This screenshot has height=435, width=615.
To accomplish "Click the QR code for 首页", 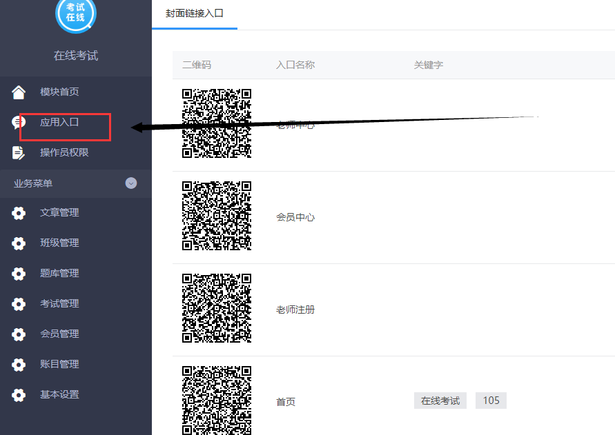I will [x=217, y=401].
